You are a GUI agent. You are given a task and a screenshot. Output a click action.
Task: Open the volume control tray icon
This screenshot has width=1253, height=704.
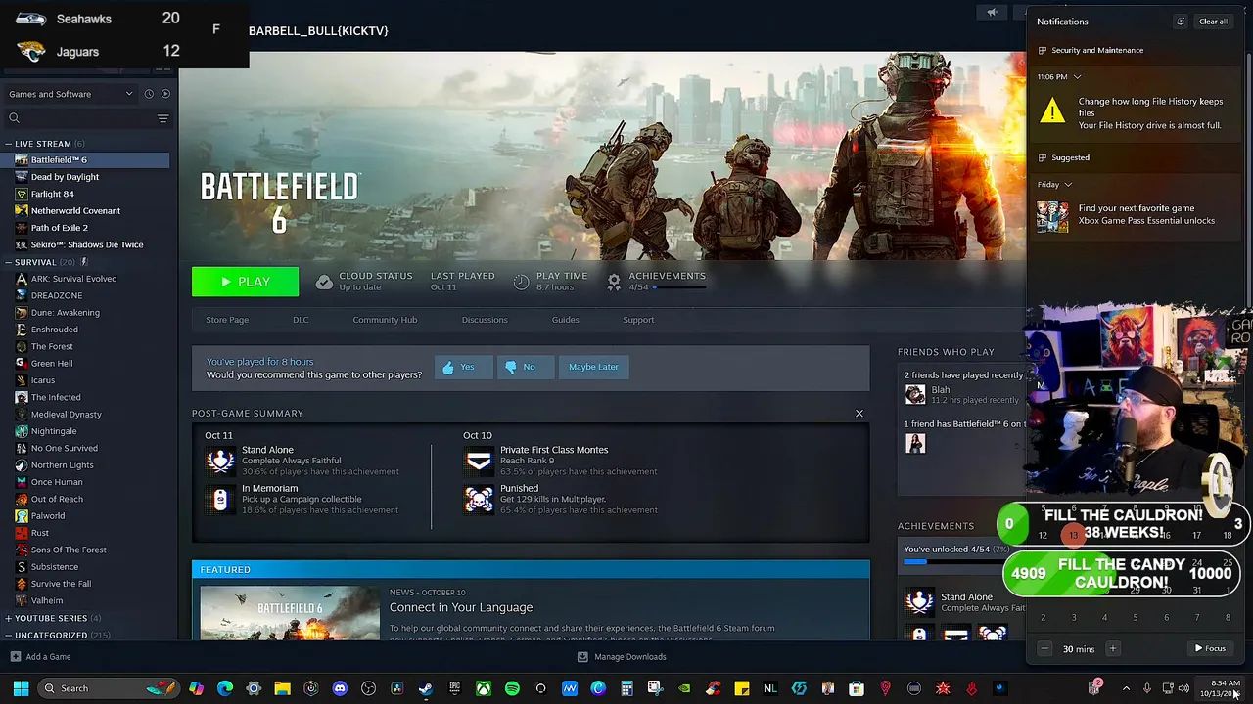click(x=1183, y=688)
